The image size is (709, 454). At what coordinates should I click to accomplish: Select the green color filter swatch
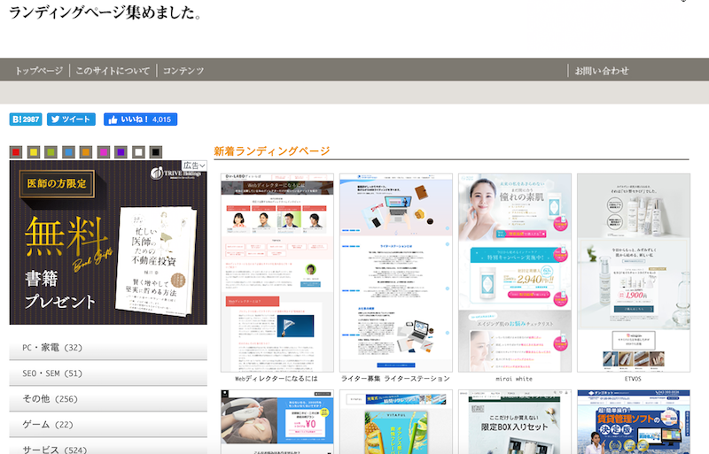(x=51, y=152)
